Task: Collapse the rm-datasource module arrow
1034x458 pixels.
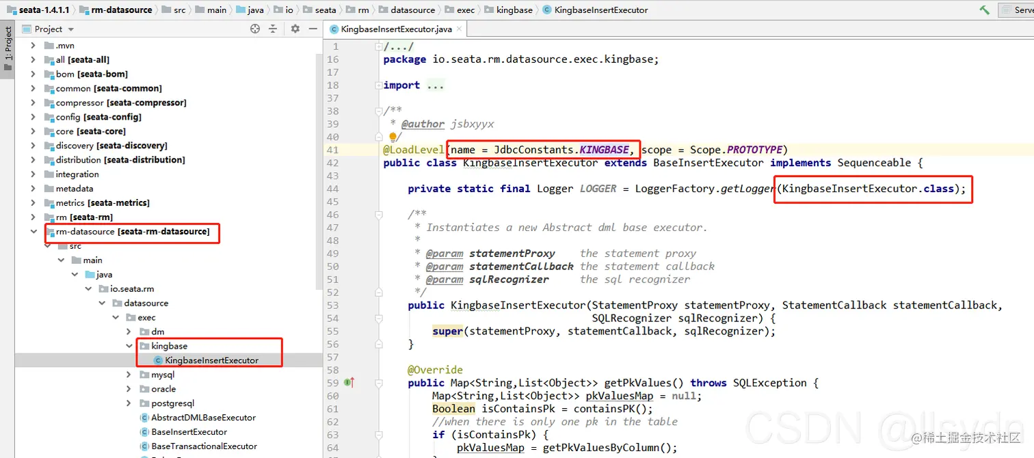Action: [33, 232]
